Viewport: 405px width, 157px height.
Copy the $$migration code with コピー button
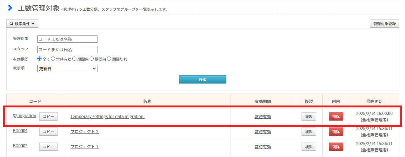click(x=48, y=116)
